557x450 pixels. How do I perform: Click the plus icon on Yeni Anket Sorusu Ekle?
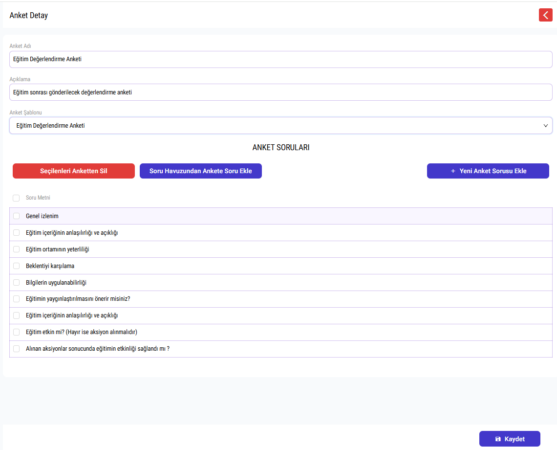tap(453, 171)
